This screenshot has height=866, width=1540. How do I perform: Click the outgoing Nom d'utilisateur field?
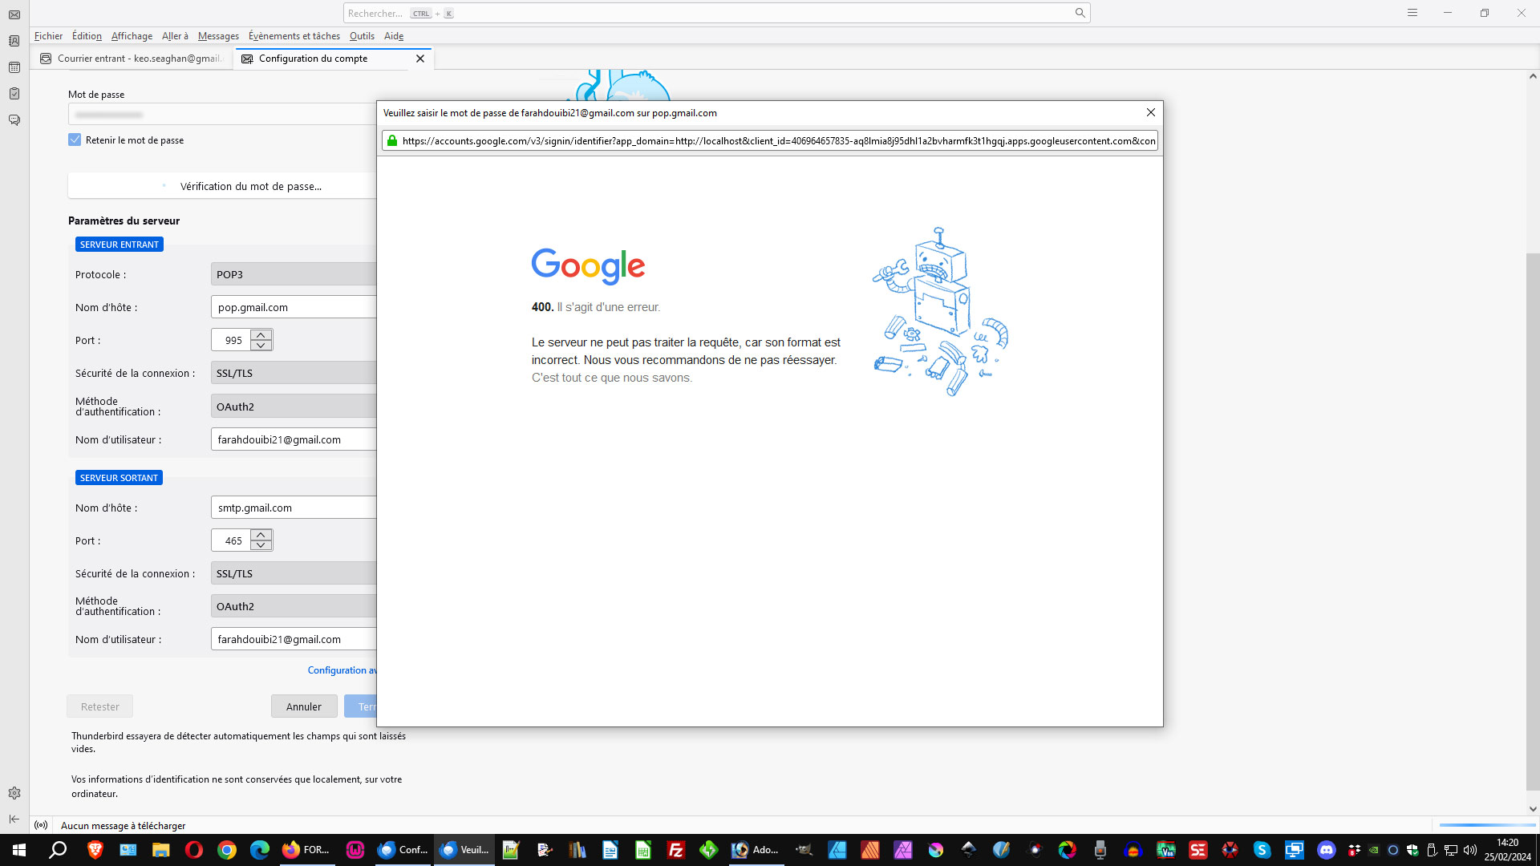(294, 639)
